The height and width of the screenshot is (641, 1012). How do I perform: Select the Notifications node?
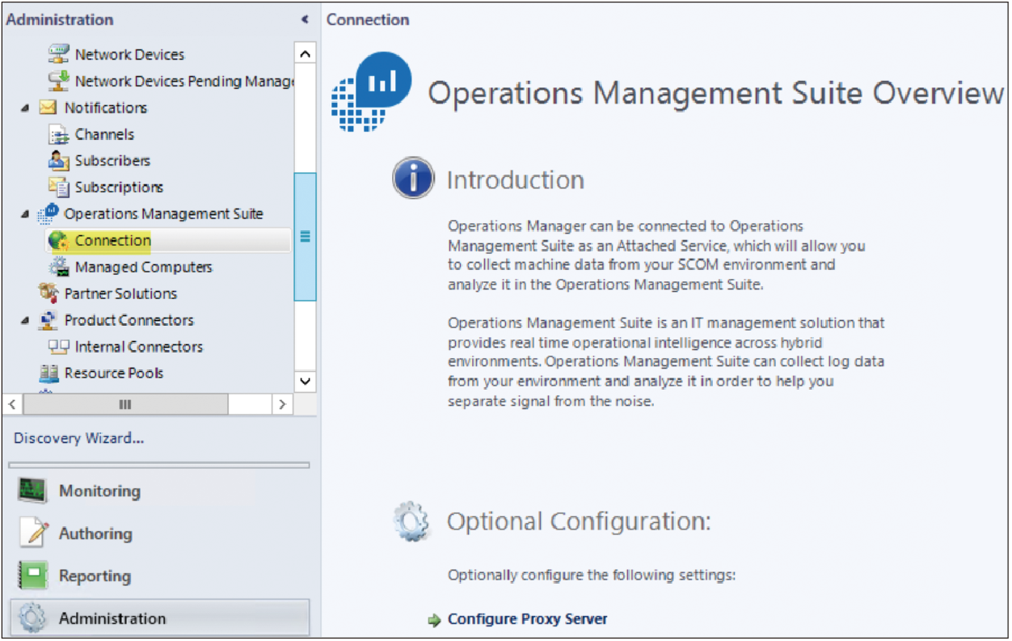(106, 108)
